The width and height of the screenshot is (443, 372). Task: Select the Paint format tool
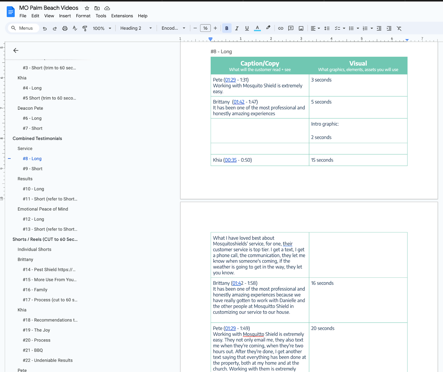[x=85, y=28]
